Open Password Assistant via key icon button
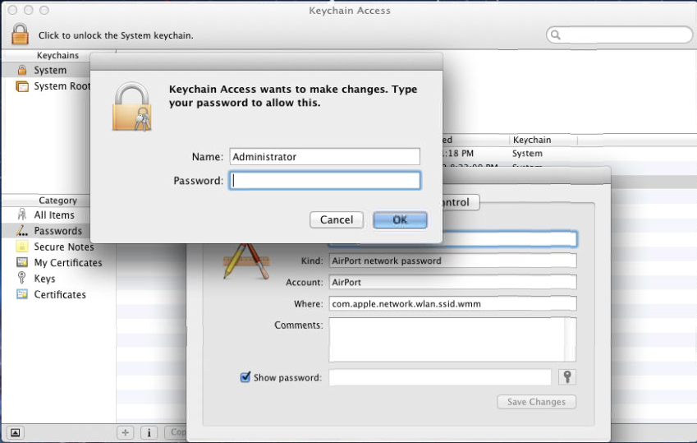The image size is (697, 443). pyautogui.click(x=567, y=377)
